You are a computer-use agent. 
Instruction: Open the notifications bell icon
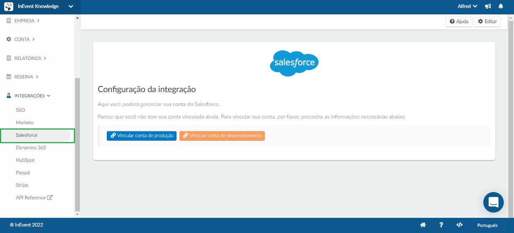click(x=501, y=6)
